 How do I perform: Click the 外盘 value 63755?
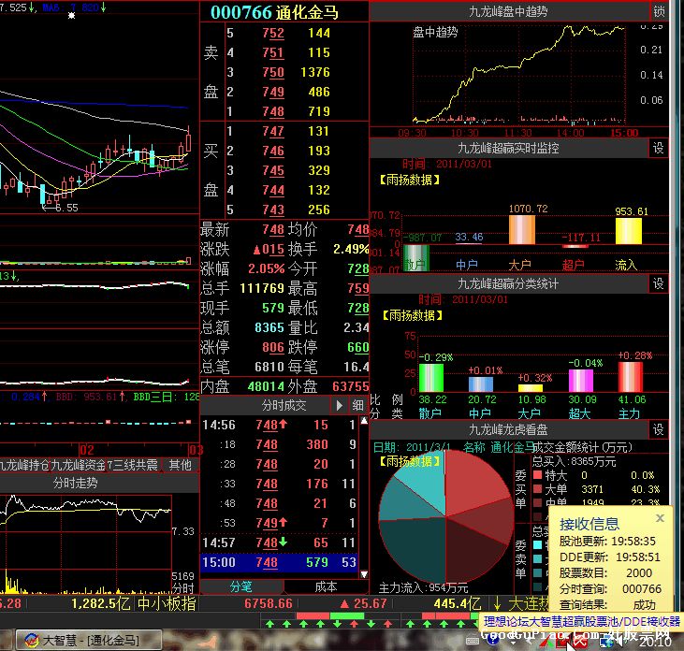[350, 386]
